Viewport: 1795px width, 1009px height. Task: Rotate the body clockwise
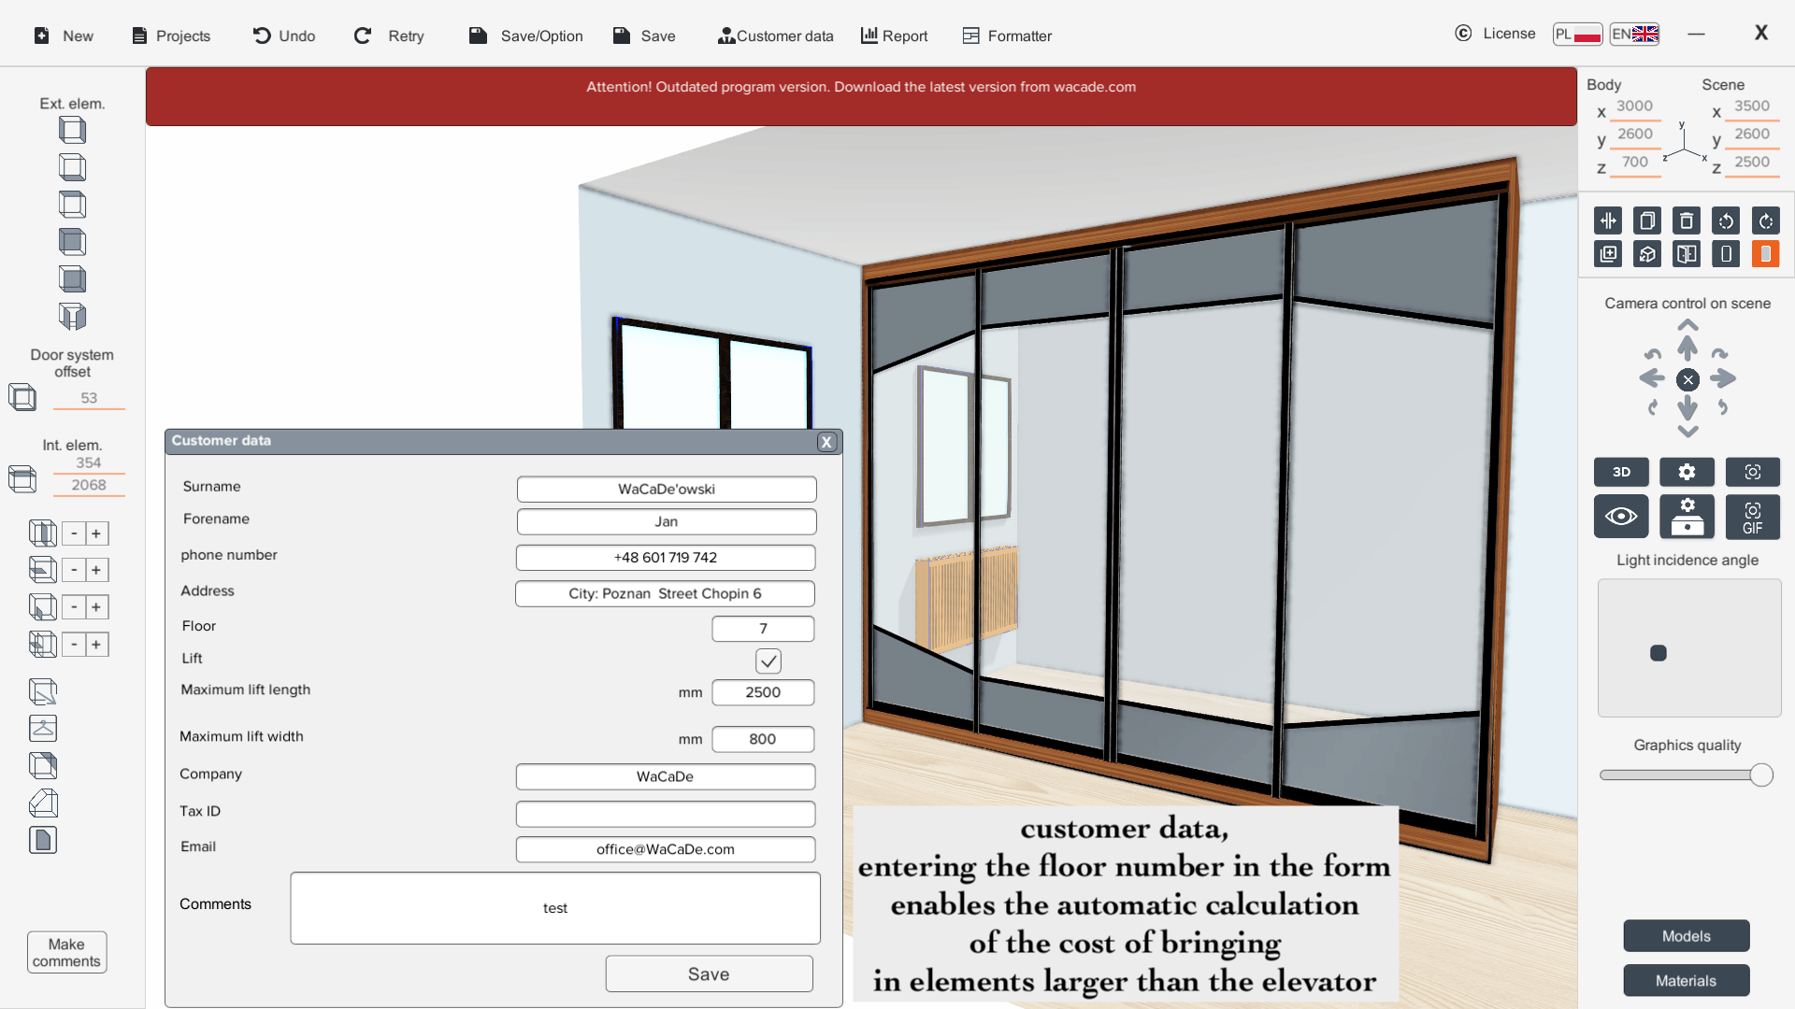(x=1765, y=221)
